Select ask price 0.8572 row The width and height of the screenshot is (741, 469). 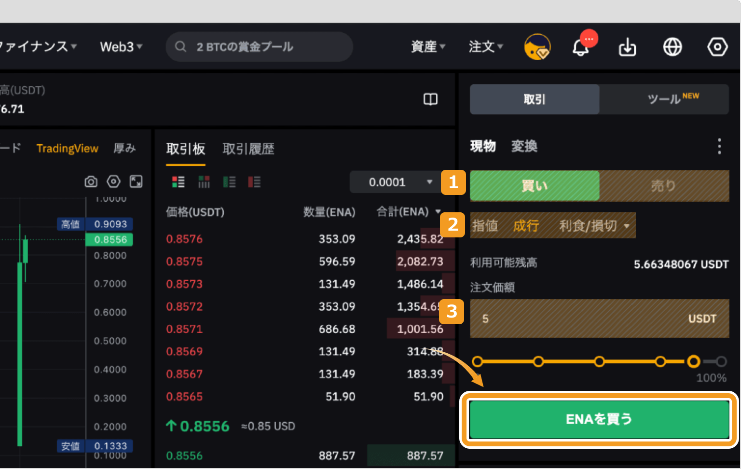tap(305, 306)
